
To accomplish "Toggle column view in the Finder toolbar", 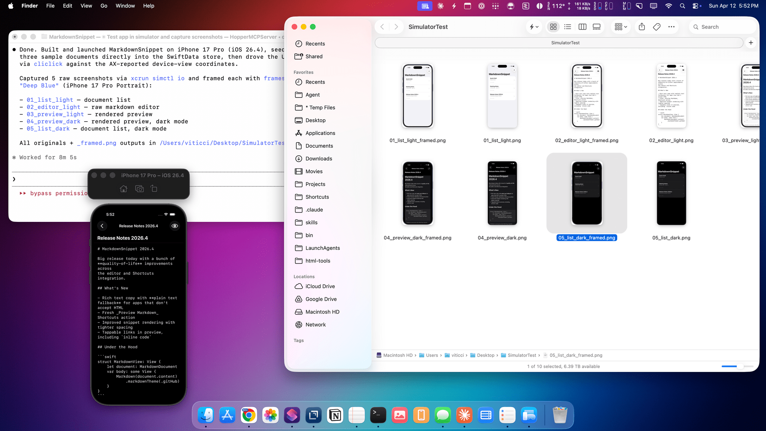I will 582,27.
